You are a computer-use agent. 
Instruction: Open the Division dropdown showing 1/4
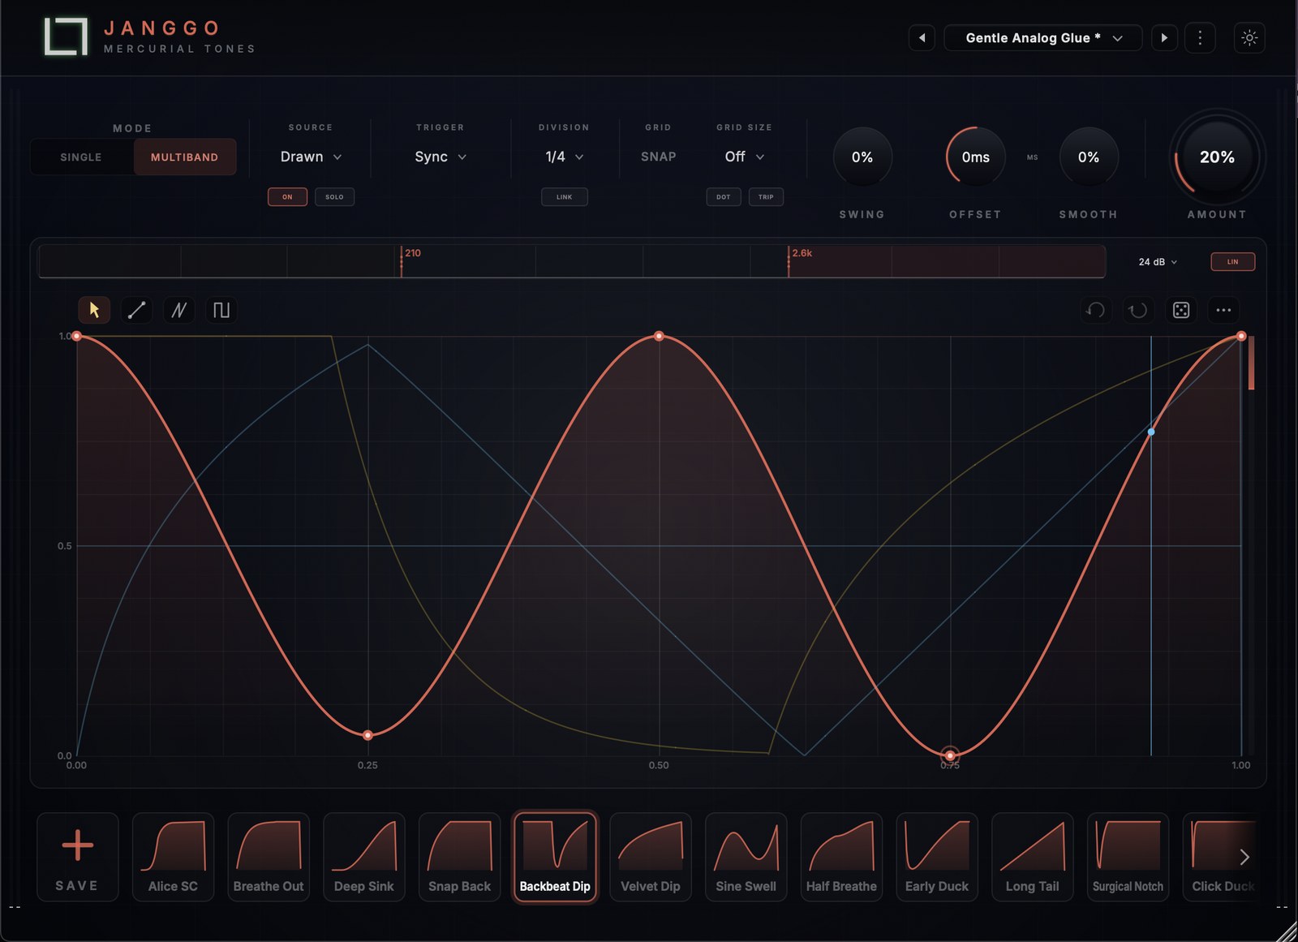[x=565, y=157]
